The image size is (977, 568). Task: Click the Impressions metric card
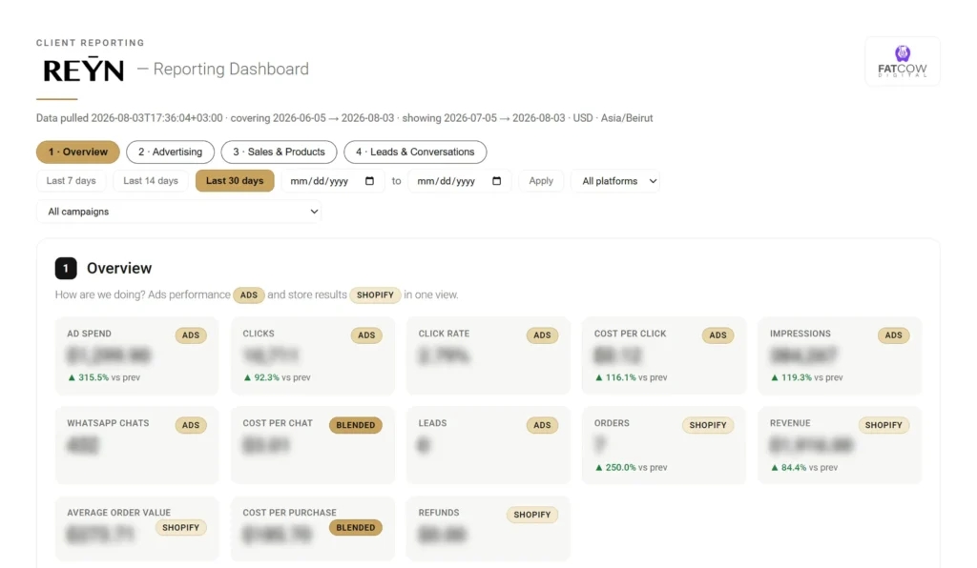(840, 355)
